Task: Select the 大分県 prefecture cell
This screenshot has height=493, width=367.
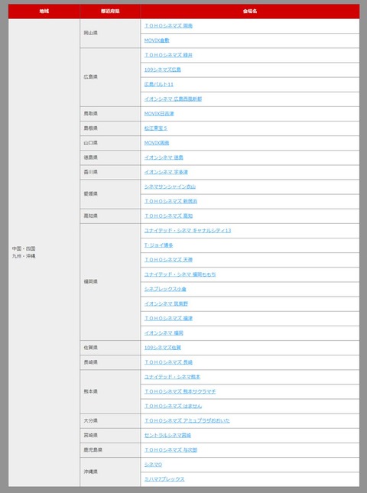Action: click(110, 420)
